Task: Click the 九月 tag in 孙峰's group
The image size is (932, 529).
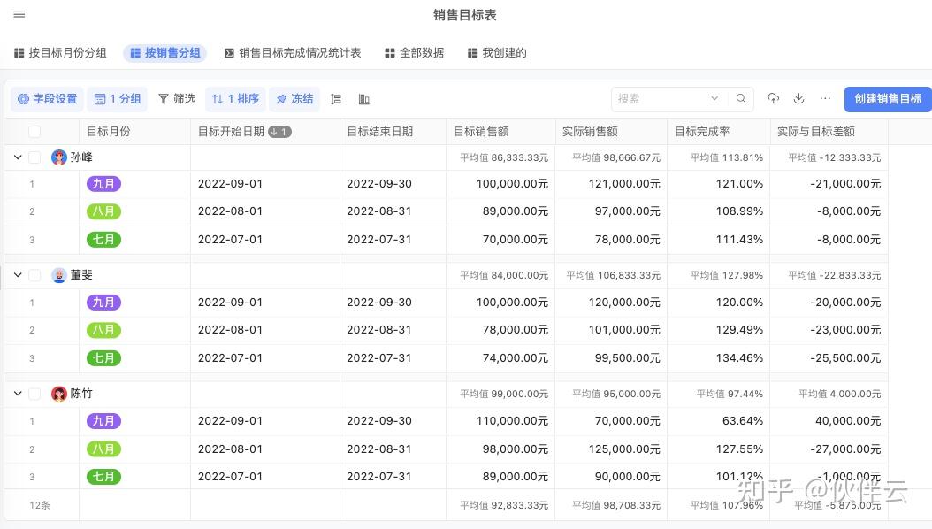Action: point(104,184)
